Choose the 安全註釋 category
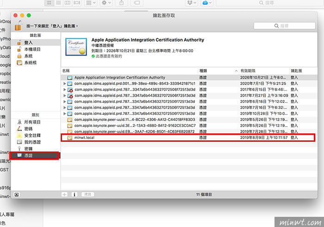Image resolution: width=324 pixels, height=227 pixels. click(x=36, y=135)
